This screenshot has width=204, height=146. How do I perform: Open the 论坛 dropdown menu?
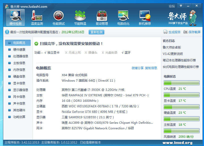172,5
